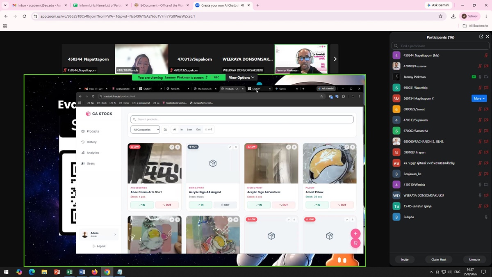The height and width of the screenshot is (277, 492).
Task: Expand the Admin account chevron
Action: 115,234
